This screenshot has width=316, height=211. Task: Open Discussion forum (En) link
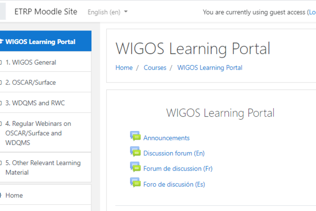pyautogui.click(x=174, y=153)
